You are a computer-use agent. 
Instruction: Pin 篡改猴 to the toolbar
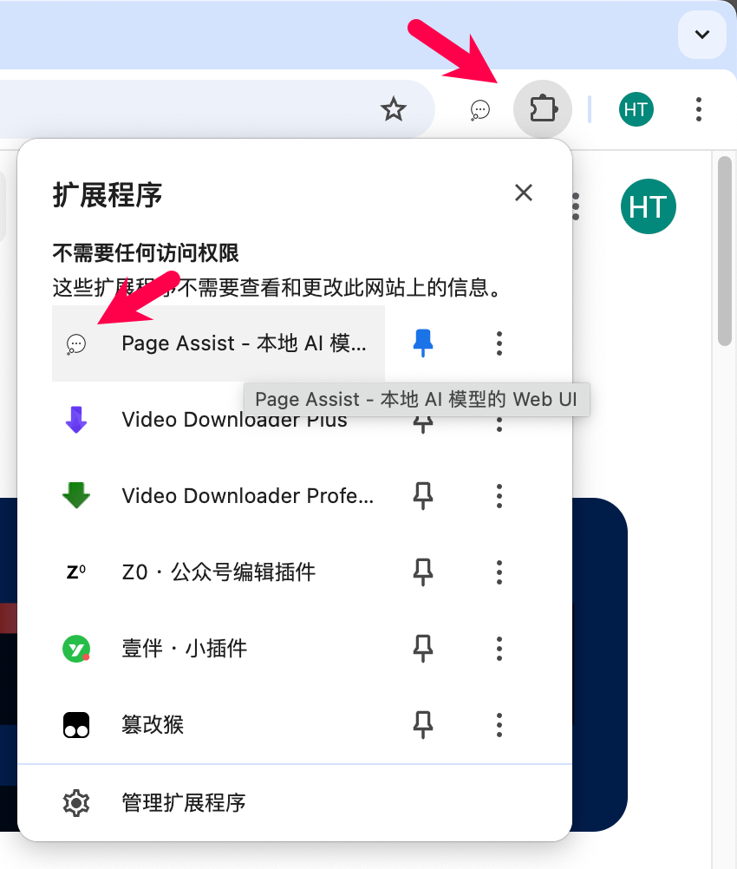[x=423, y=725]
